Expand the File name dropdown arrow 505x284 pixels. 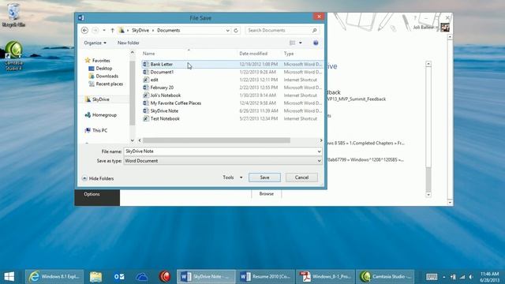click(319, 151)
